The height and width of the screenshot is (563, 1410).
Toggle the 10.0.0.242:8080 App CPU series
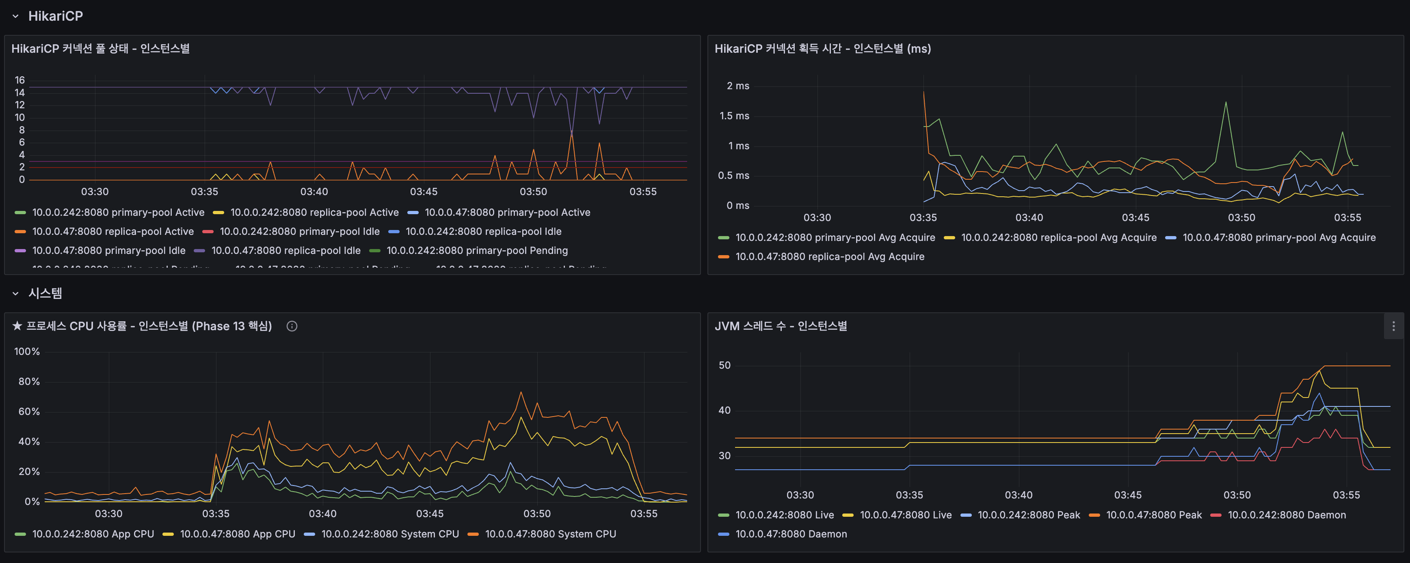[x=93, y=534]
